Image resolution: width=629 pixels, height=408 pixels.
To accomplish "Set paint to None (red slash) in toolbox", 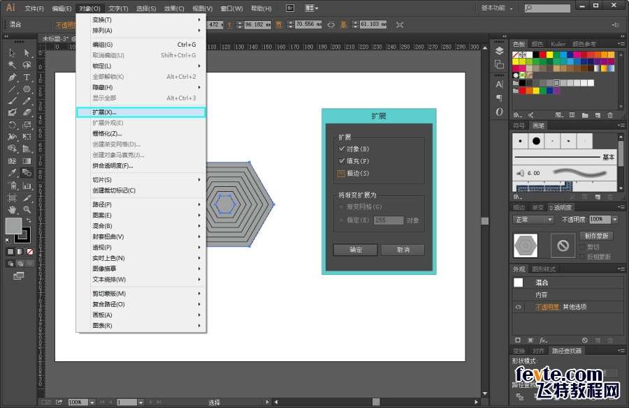I will click(30, 252).
